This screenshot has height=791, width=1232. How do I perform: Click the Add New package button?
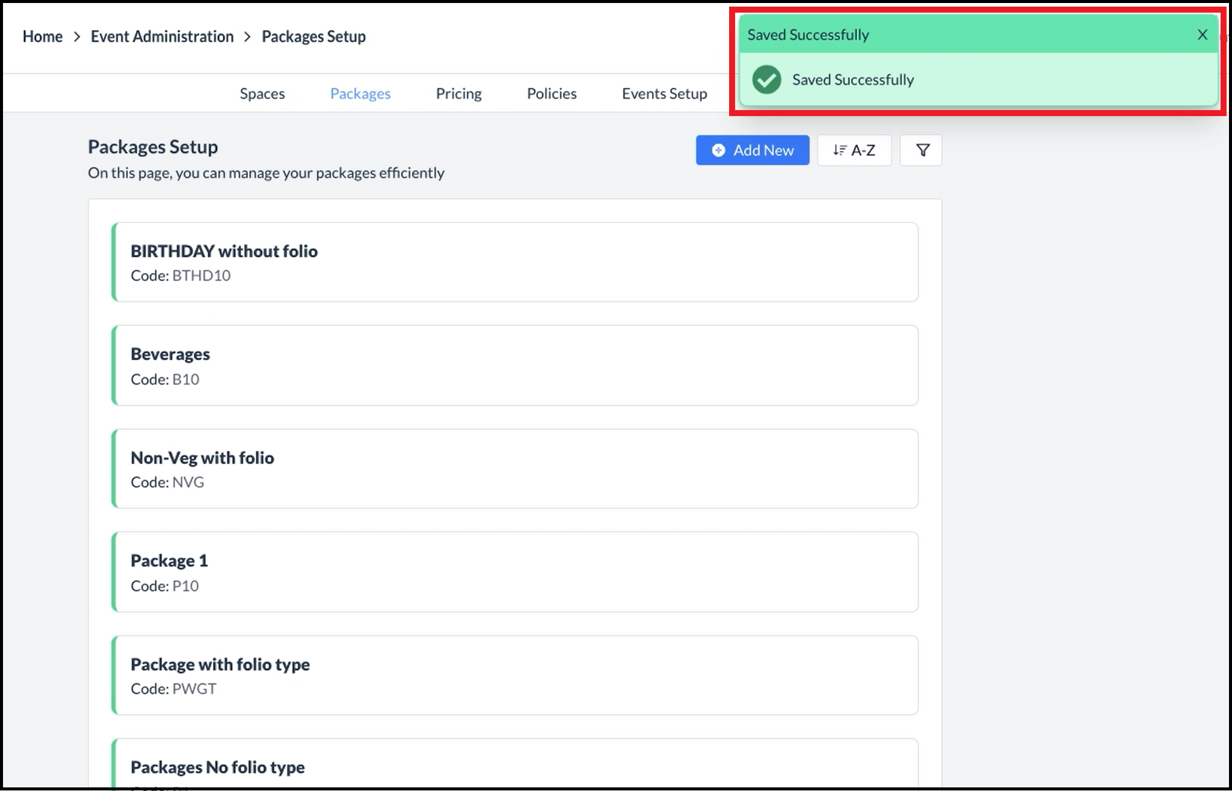[752, 150]
